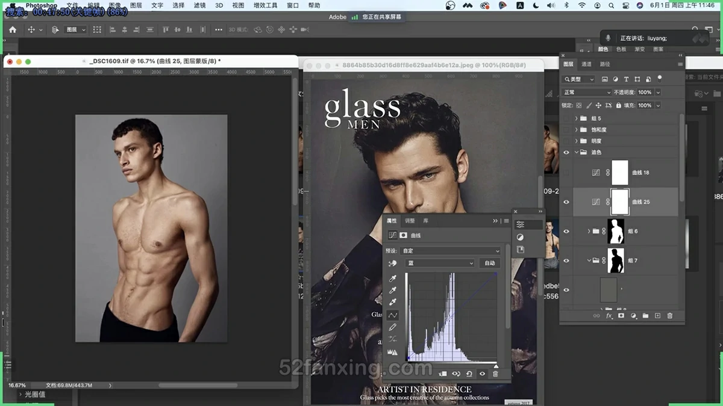View previous state of the adjustment
This screenshot has height=406, width=723.
[x=456, y=374]
